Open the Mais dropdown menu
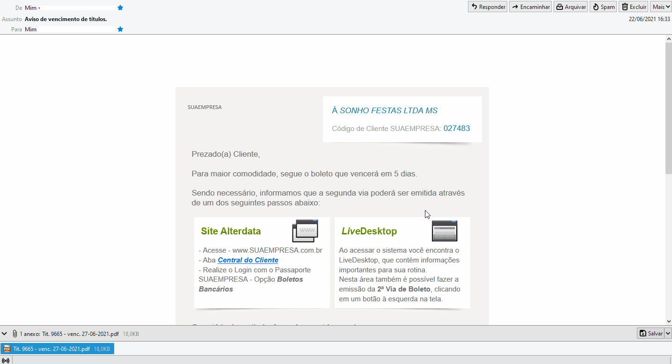The image size is (672, 364). [x=661, y=7]
